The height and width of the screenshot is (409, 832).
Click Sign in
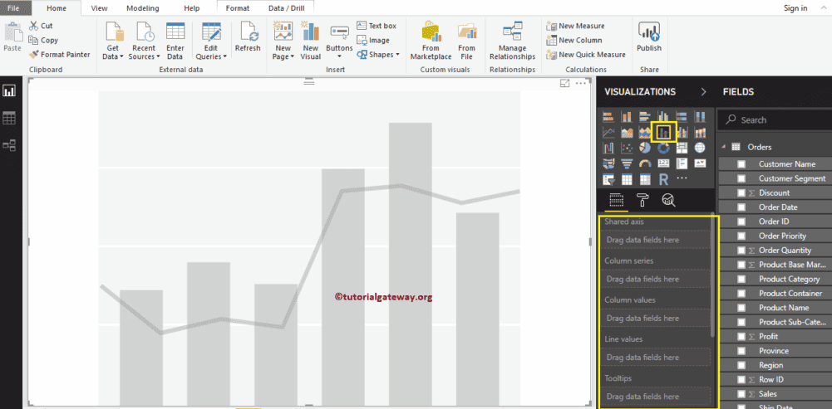[x=795, y=8]
